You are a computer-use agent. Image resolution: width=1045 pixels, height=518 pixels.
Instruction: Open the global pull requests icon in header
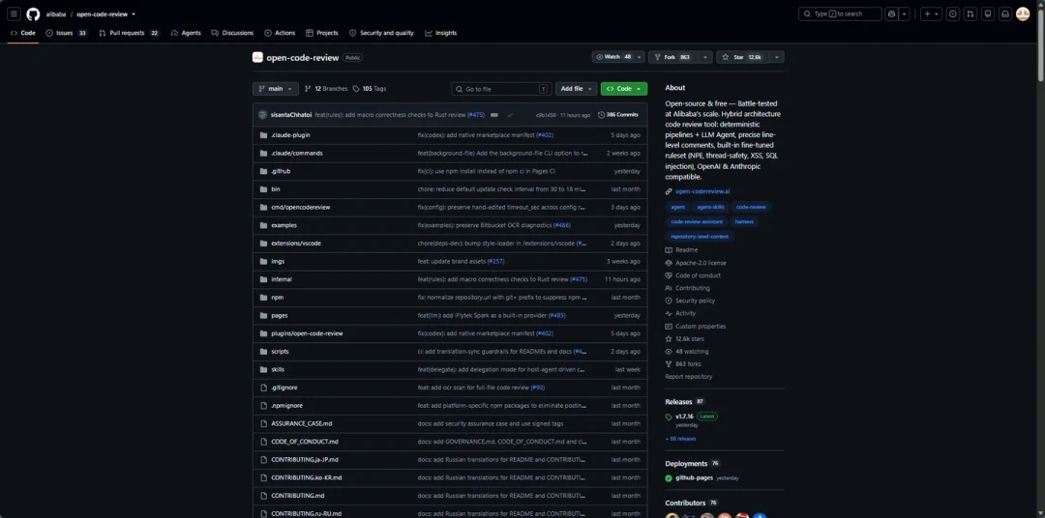(970, 14)
